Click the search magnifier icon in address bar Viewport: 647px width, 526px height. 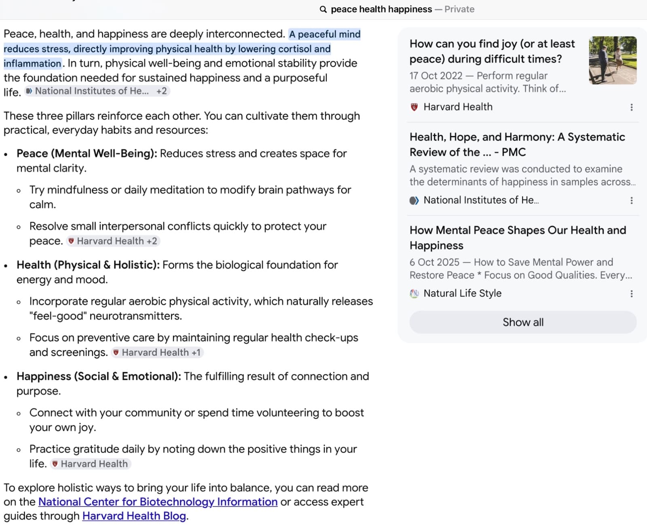pyautogui.click(x=323, y=9)
